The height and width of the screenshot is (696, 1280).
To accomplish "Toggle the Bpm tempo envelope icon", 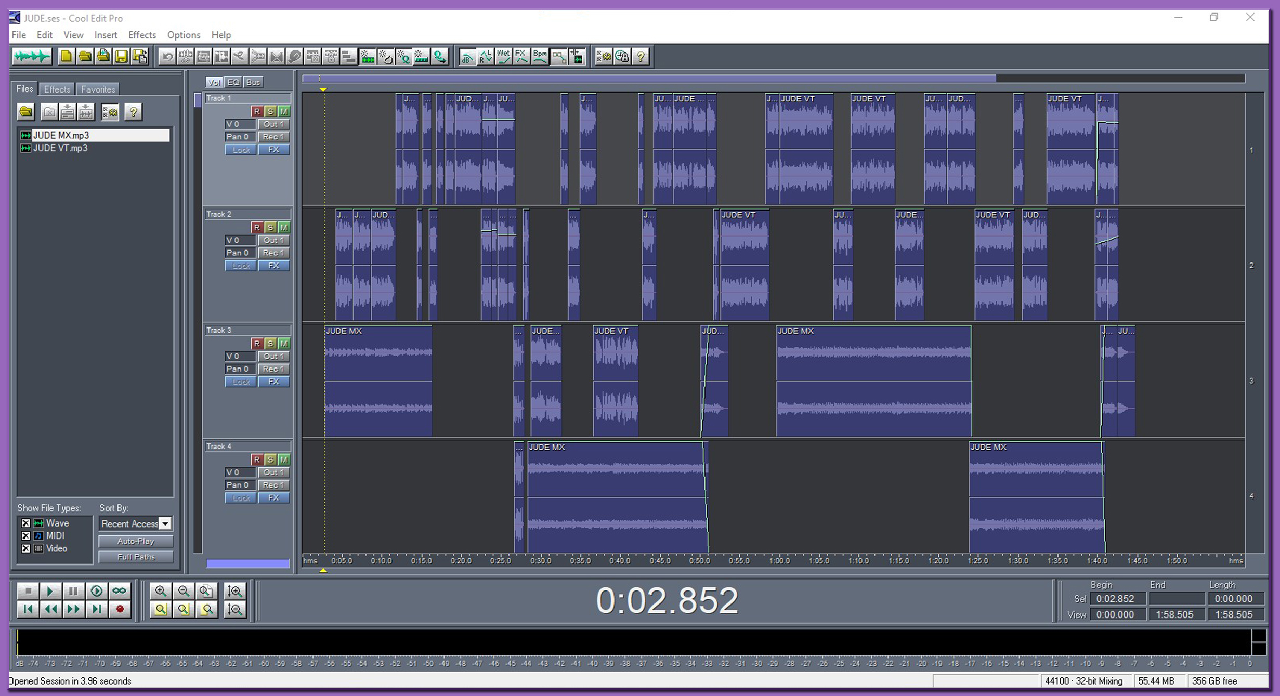I will point(540,56).
